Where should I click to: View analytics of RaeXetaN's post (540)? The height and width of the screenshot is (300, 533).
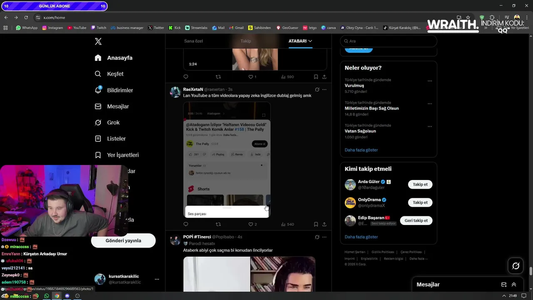pos(287,224)
